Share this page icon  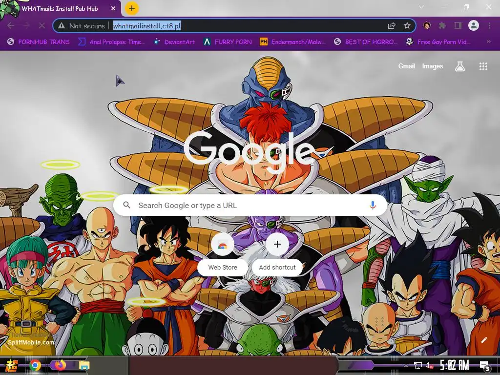click(392, 26)
